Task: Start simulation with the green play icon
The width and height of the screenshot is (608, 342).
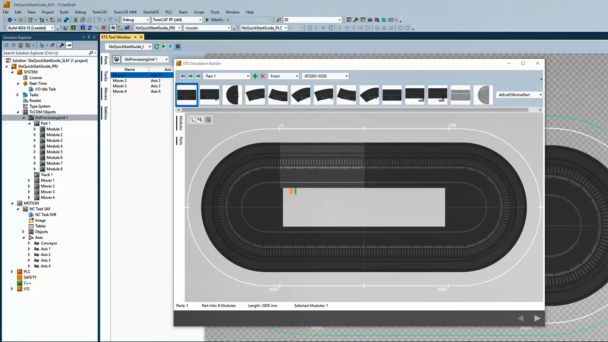Action: point(163,47)
